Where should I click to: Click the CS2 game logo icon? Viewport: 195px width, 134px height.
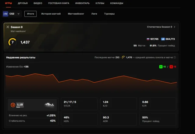(5, 14)
